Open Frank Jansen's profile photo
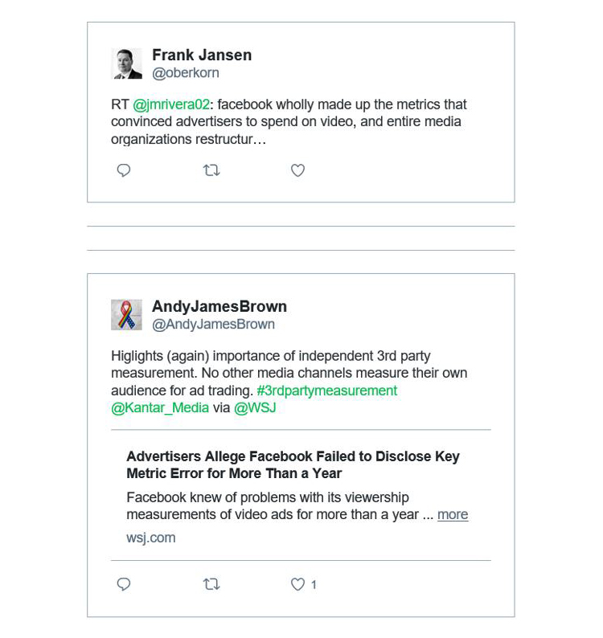Viewport: 603px width, 638px height. pos(126,63)
